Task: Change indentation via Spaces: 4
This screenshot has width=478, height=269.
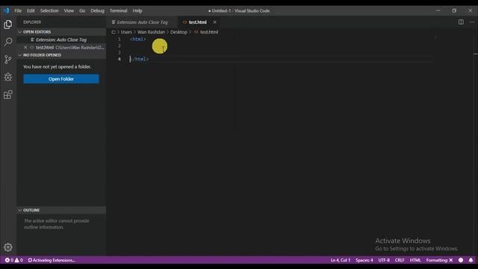Action: click(x=364, y=260)
